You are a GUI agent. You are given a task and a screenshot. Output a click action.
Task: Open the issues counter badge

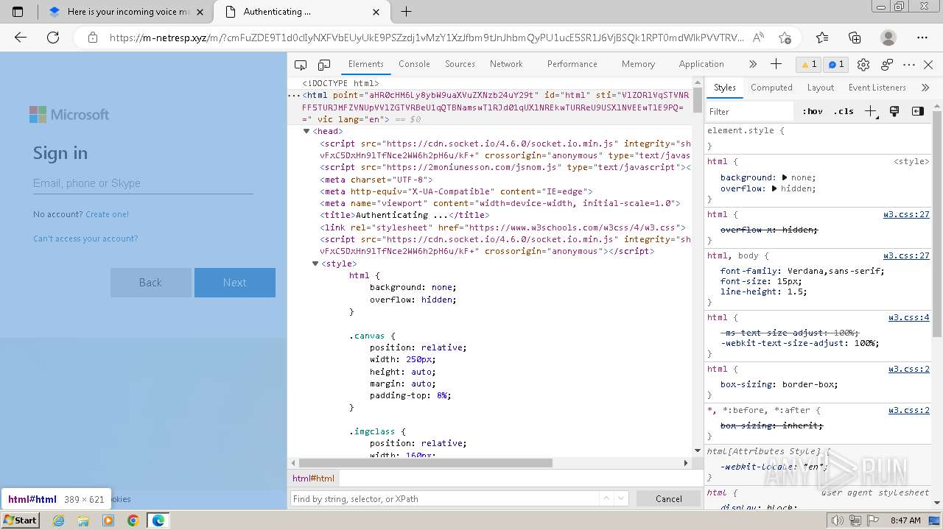(836, 65)
